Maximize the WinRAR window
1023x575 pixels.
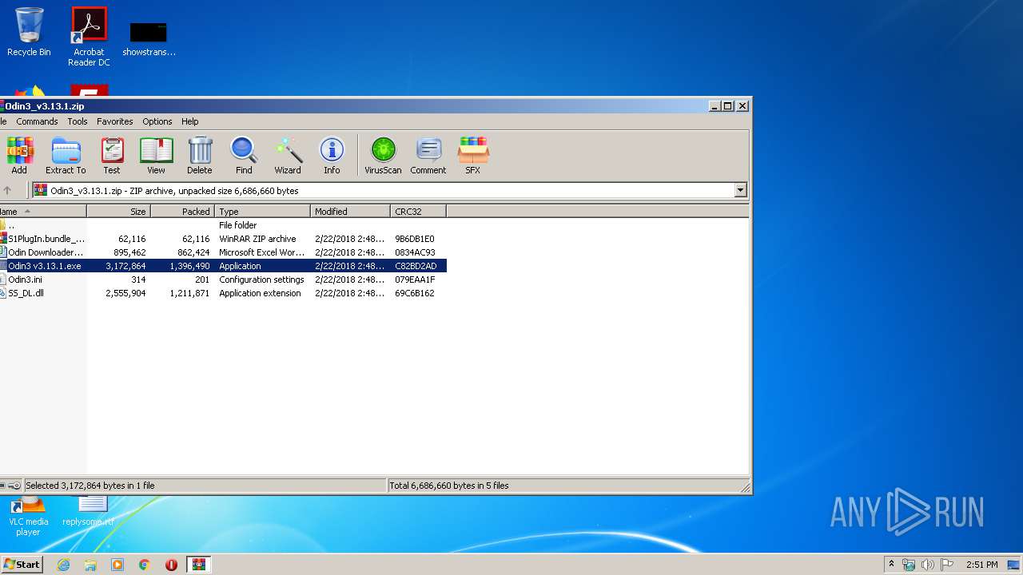click(x=727, y=105)
